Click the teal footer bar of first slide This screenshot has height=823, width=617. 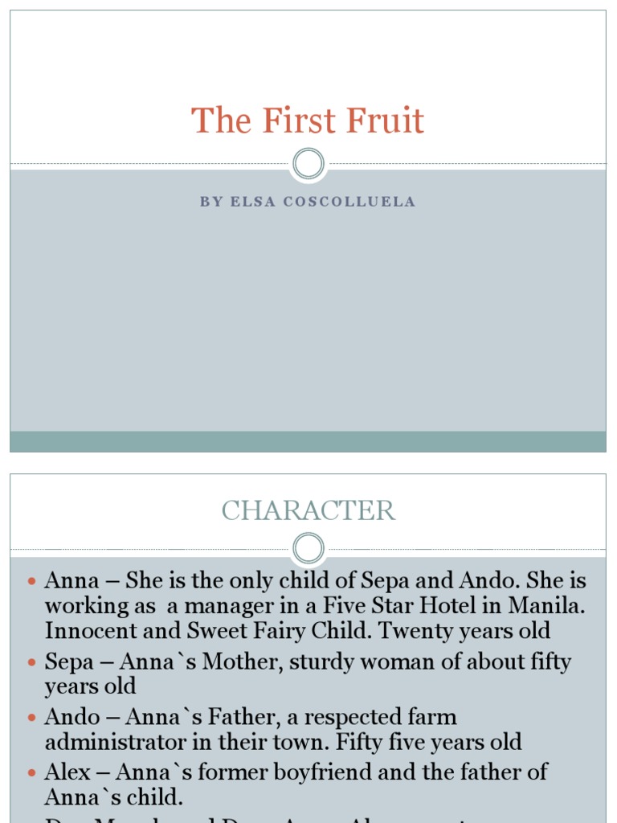tap(308, 441)
